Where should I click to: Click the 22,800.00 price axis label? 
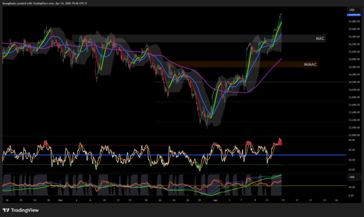pyautogui.click(x=354, y=135)
